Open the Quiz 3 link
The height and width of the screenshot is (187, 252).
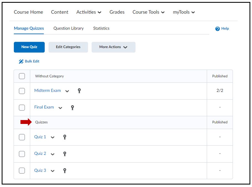pyautogui.click(x=40, y=170)
